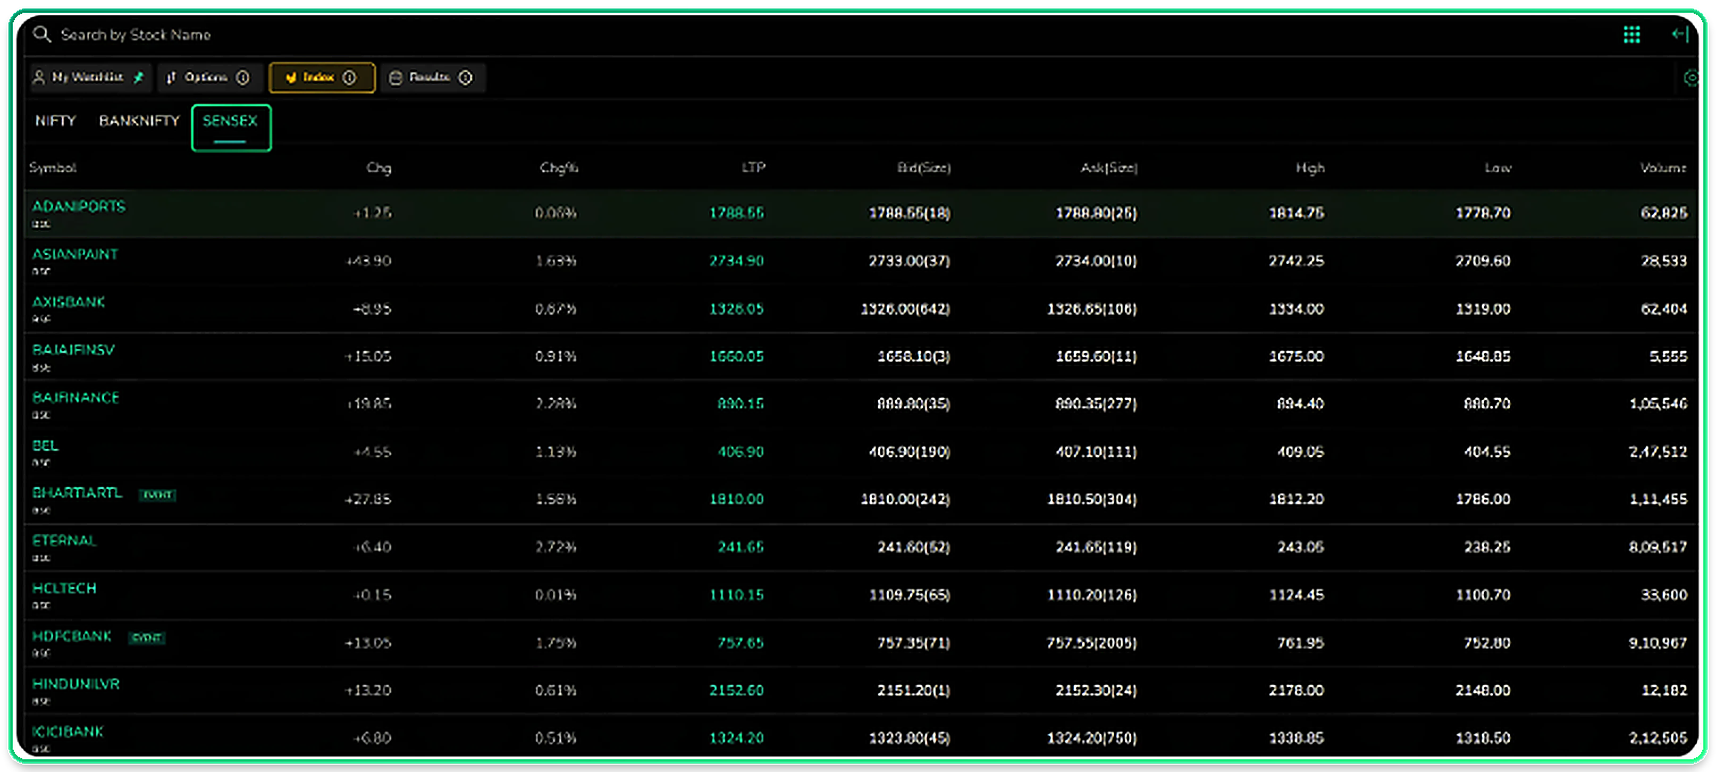The height and width of the screenshot is (772, 1716).
Task: Open the AXISBANK stock symbol
Action: tap(69, 302)
